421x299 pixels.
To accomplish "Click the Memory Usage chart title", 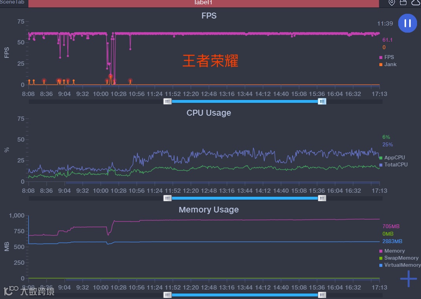I will click(x=209, y=209).
